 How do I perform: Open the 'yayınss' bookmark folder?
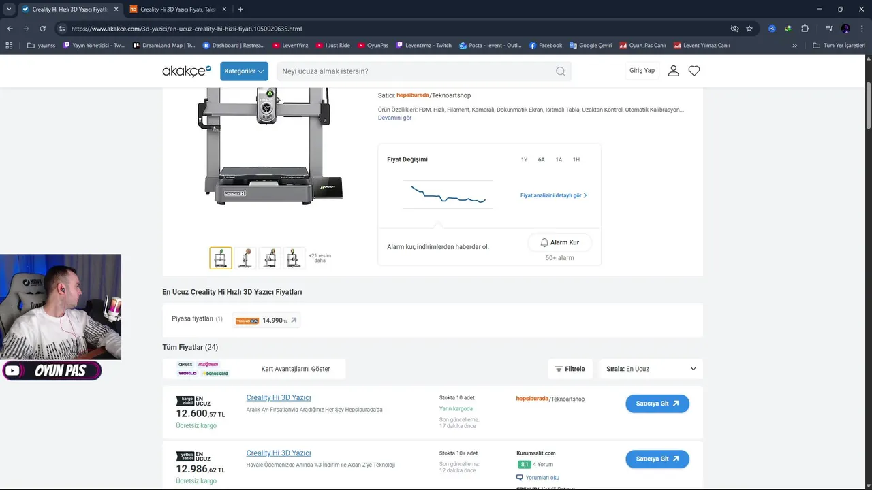(41, 46)
